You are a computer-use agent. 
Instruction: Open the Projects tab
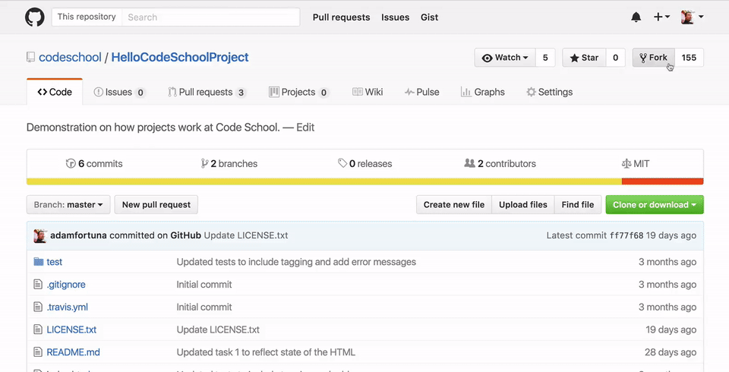[x=299, y=92]
